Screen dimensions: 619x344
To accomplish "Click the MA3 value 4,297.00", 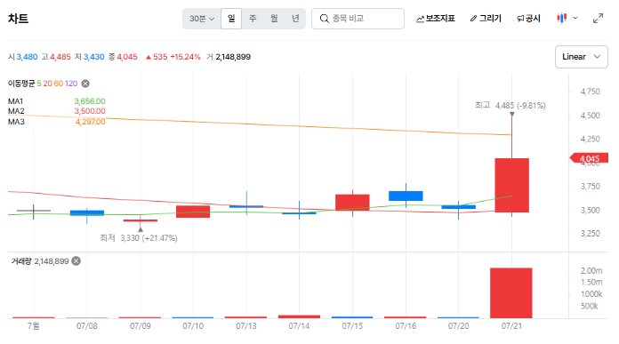I will (91, 122).
